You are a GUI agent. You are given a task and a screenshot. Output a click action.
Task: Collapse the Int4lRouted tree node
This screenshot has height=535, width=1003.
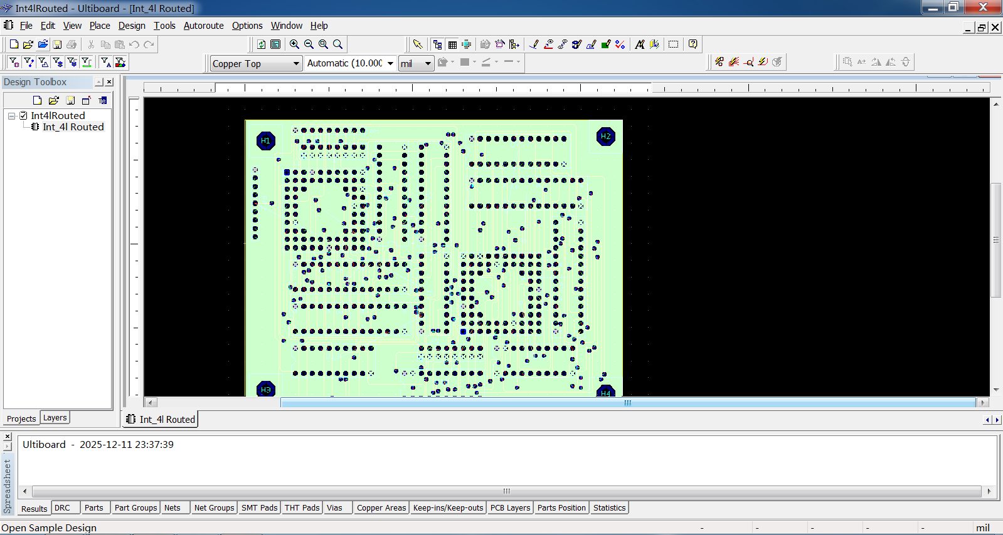(12, 116)
